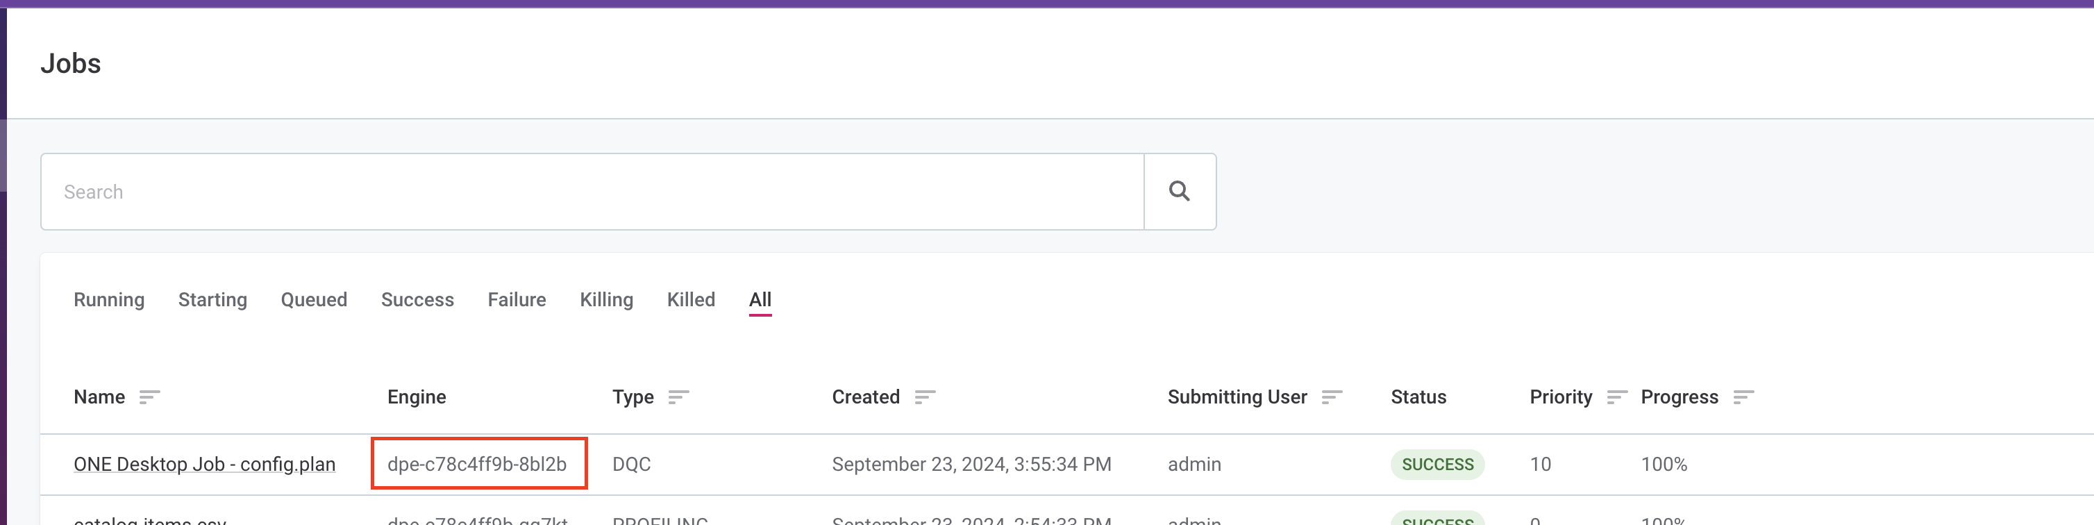
Task: Open the Failure tab
Action: [x=516, y=300]
